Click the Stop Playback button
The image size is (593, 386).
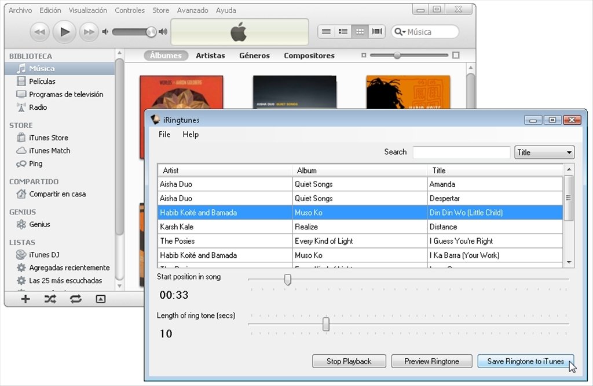[x=349, y=361]
